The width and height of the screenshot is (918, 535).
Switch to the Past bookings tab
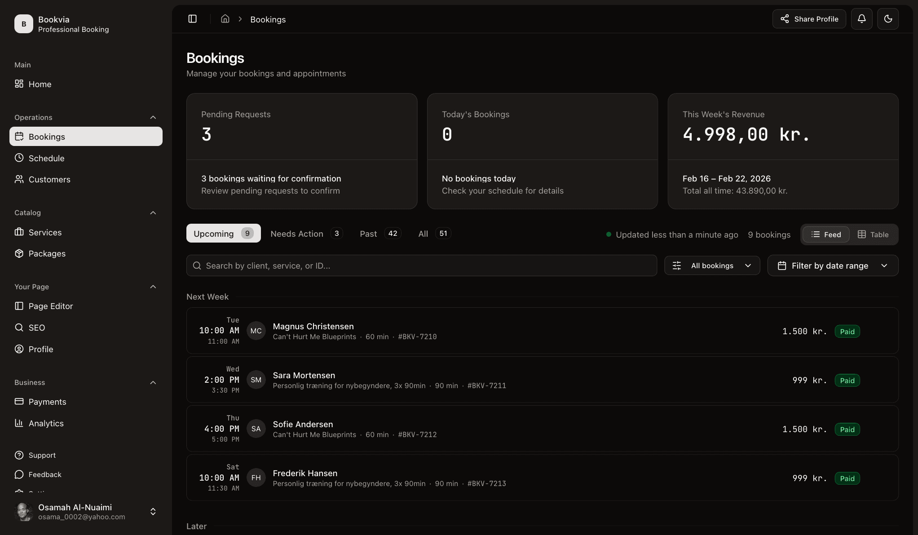tap(379, 233)
